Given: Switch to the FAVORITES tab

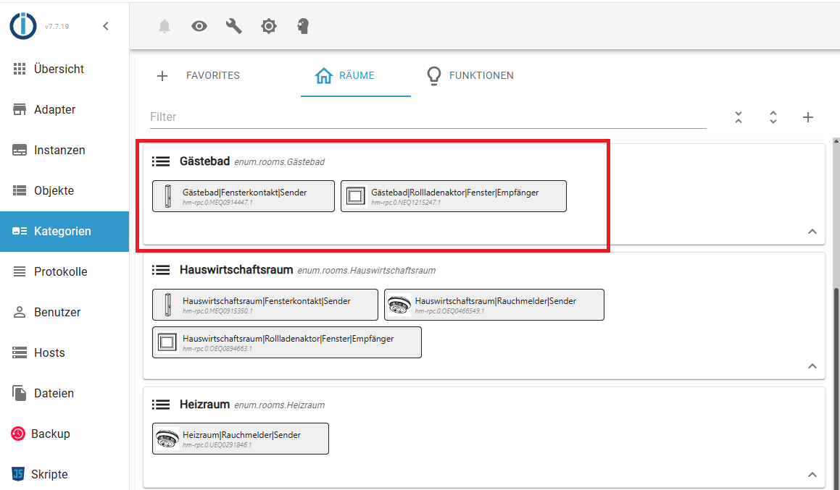Looking at the screenshot, I should pyautogui.click(x=213, y=75).
